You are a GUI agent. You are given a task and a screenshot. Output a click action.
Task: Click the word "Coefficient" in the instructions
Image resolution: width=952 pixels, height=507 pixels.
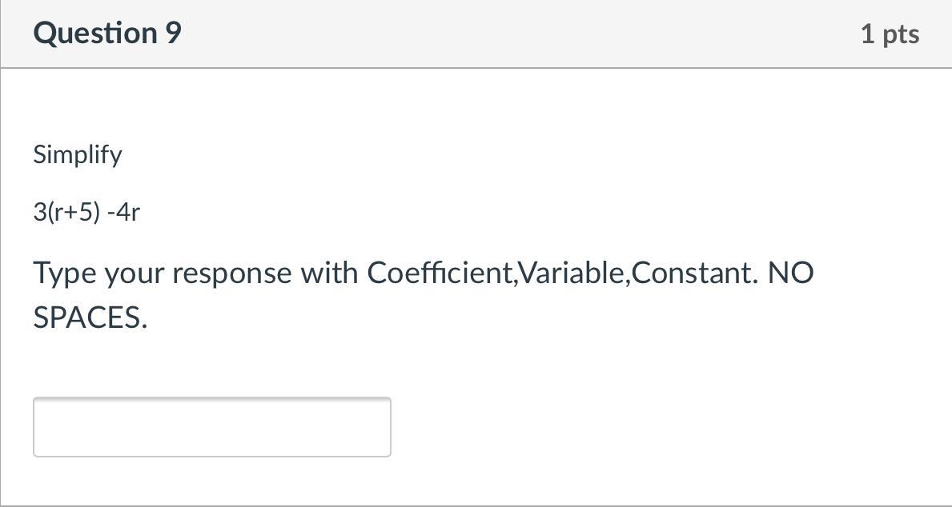point(440,273)
